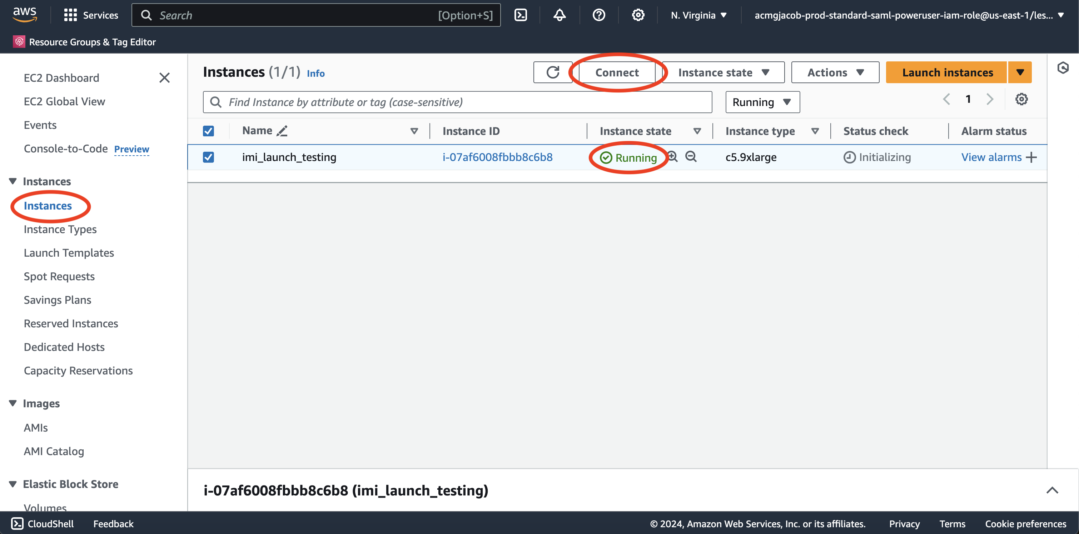
Task: Open the Info link beside Instances
Action: (x=315, y=73)
